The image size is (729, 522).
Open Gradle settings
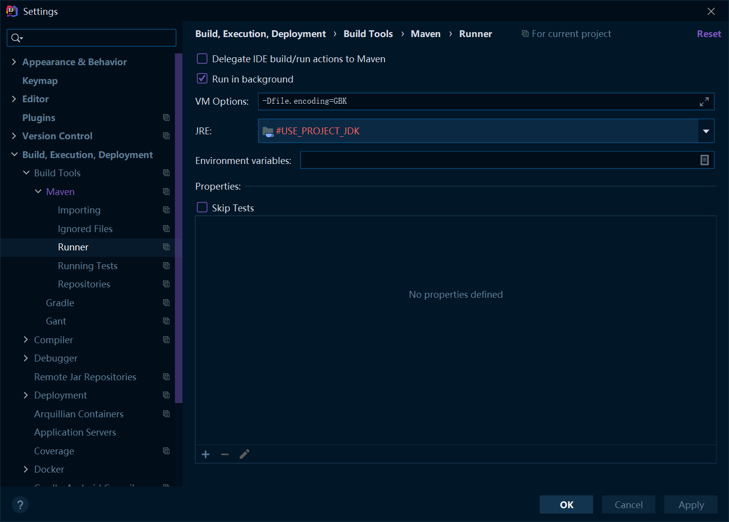tap(60, 303)
